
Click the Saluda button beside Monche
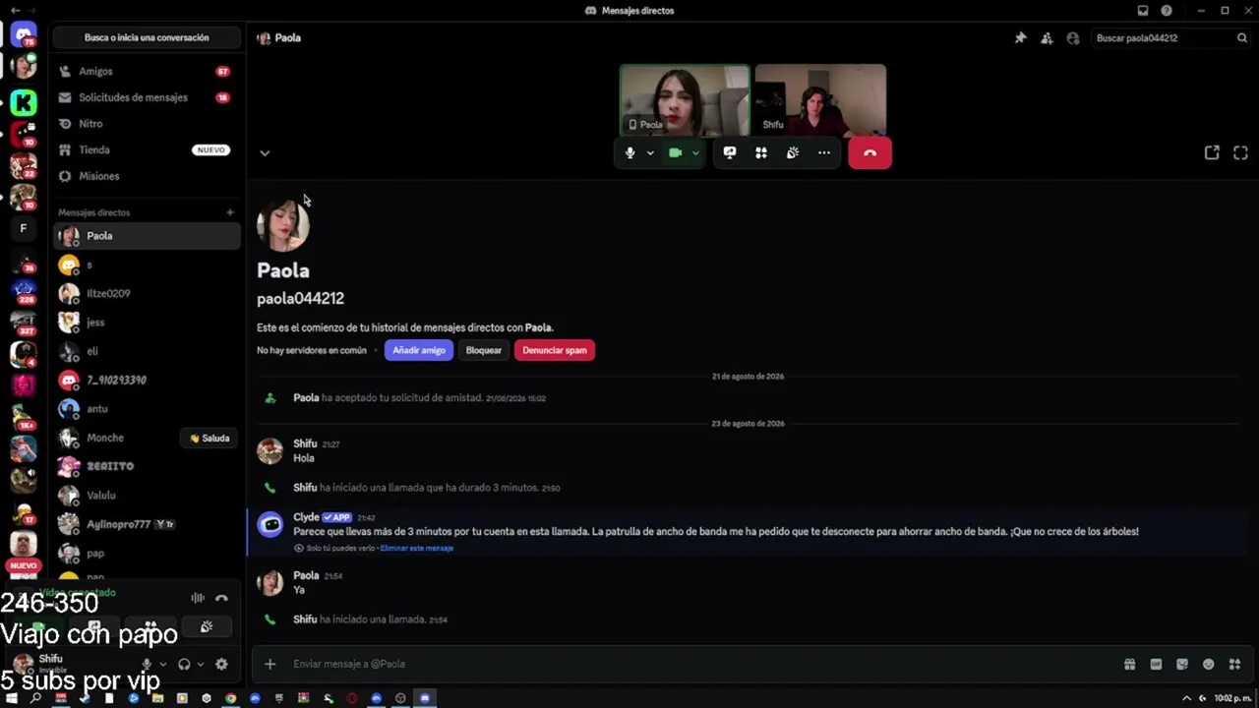pos(210,439)
